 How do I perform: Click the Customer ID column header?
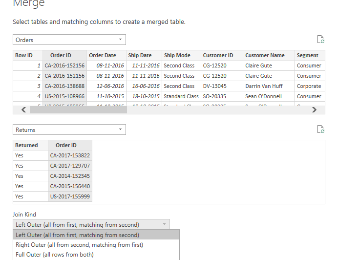click(218, 55)
